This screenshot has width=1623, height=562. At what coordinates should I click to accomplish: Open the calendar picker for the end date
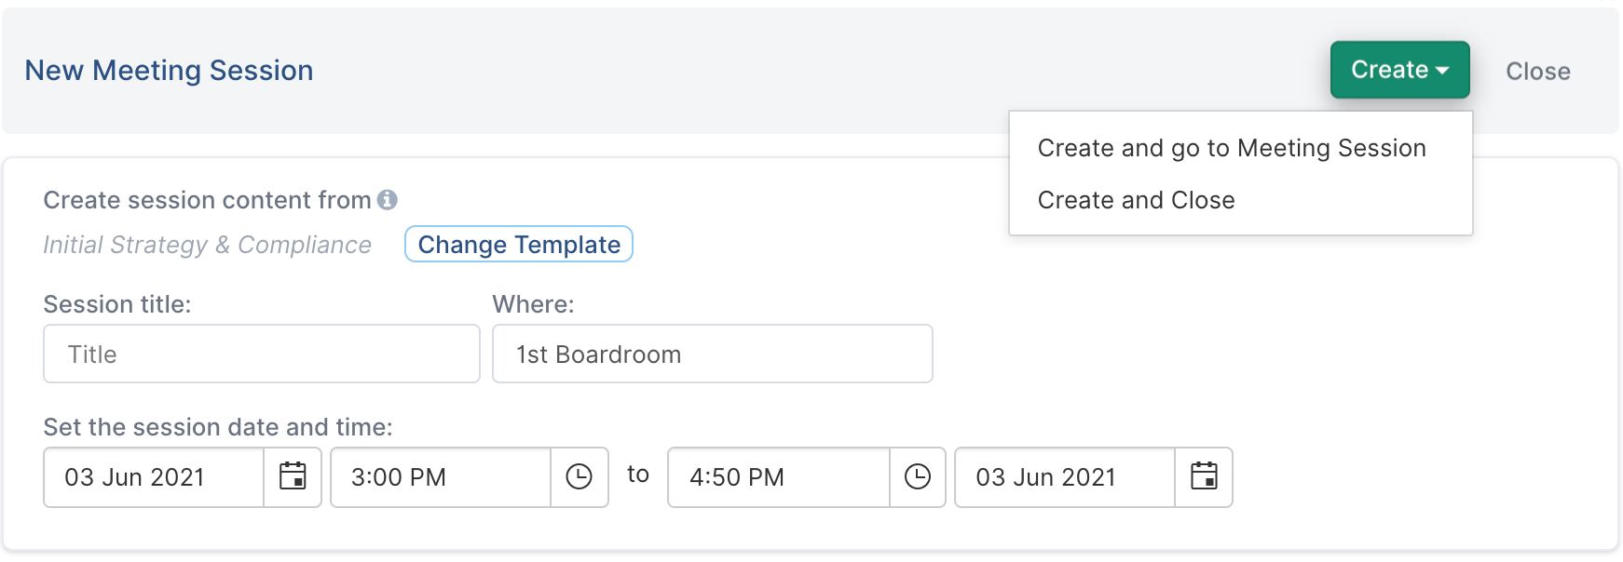(x=1204, y=477)
